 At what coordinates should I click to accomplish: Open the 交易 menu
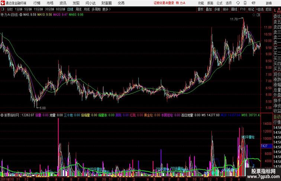121,3
